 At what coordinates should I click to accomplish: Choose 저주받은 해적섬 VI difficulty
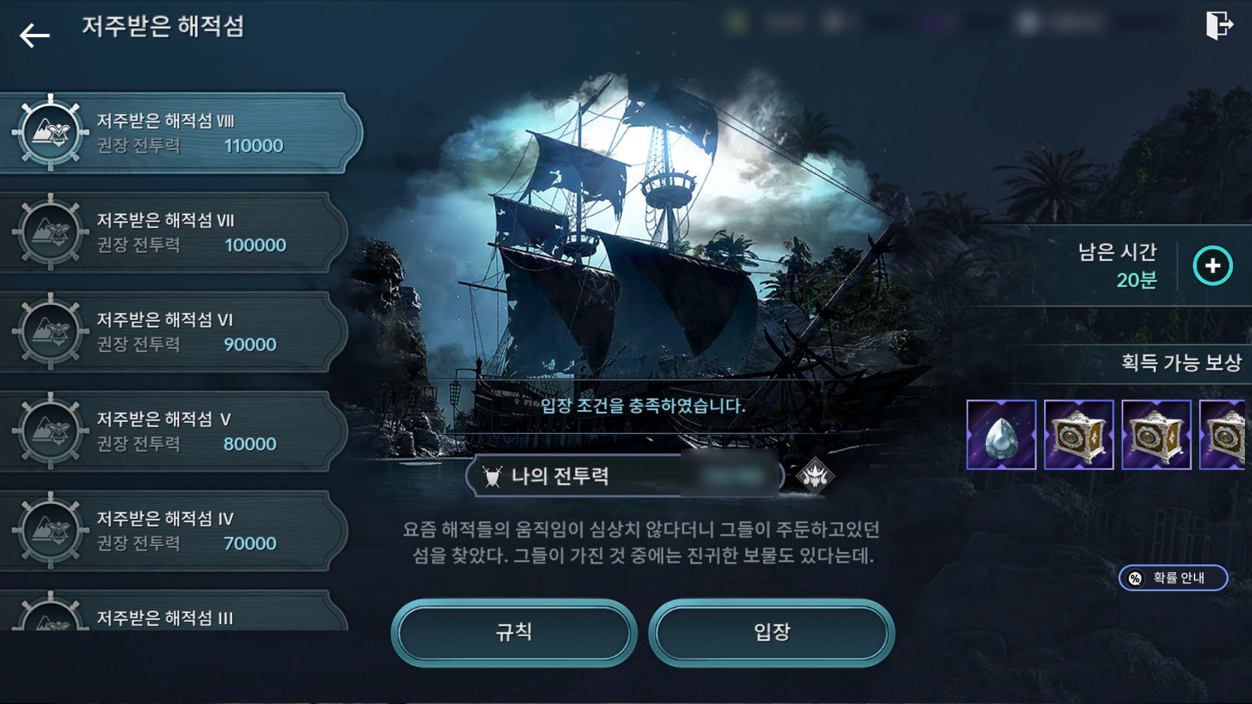tap(174, 332)
